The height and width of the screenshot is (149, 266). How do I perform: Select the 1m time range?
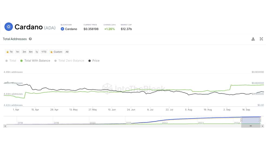point(18,52)
